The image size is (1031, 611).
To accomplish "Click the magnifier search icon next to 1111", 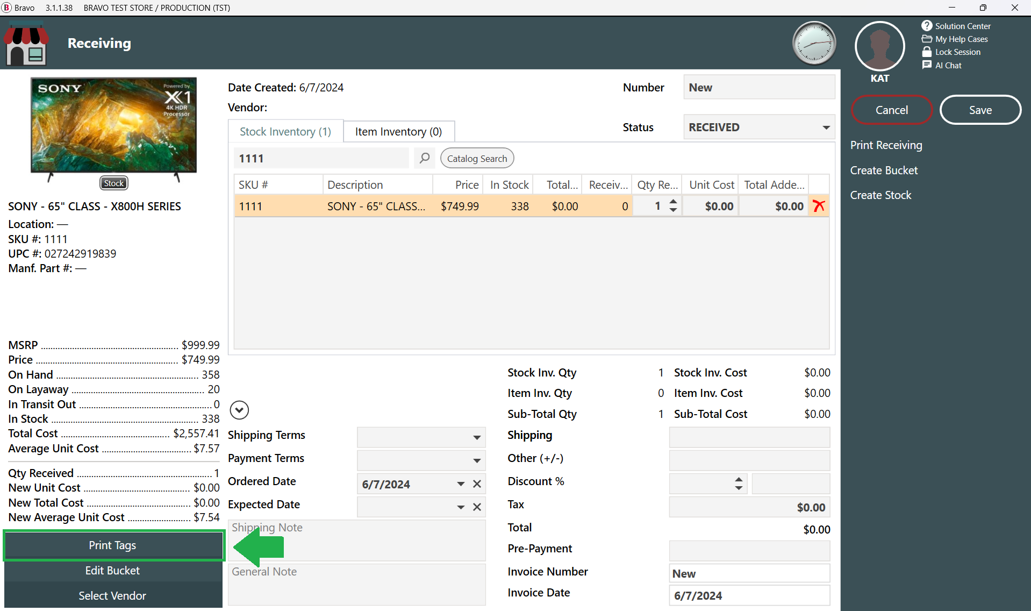I will [425, 158].
